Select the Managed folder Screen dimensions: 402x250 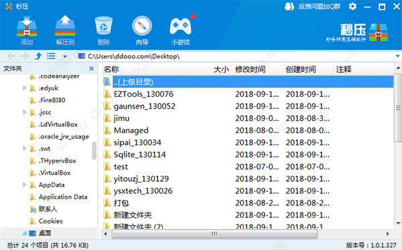pyautogui.click(x=131, y=130)
